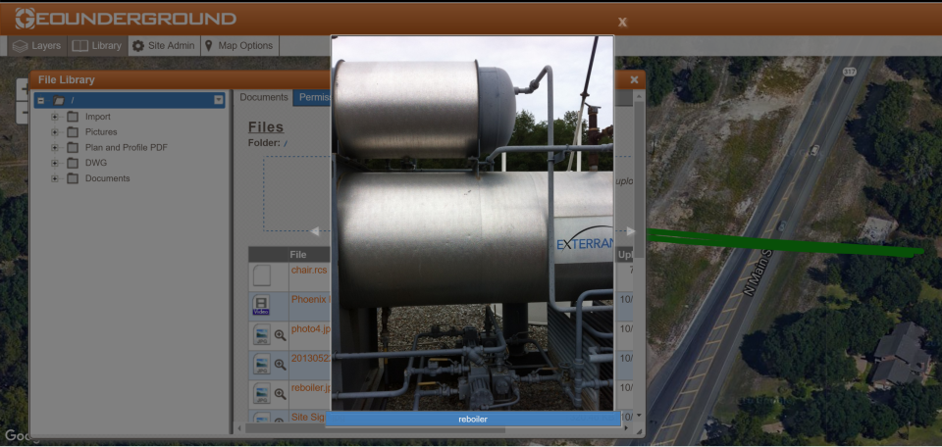
Task: Expand the Documents folder
Action: click(x=55, y=178)
